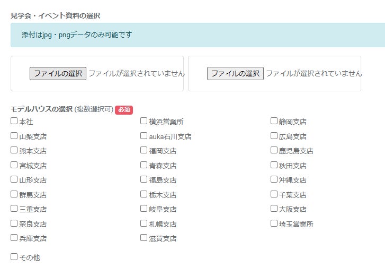The height and width of the screenshot is (267, 385).
Task: Select the 沖縄支店 checkbox
Action: [x=274, y=179]
